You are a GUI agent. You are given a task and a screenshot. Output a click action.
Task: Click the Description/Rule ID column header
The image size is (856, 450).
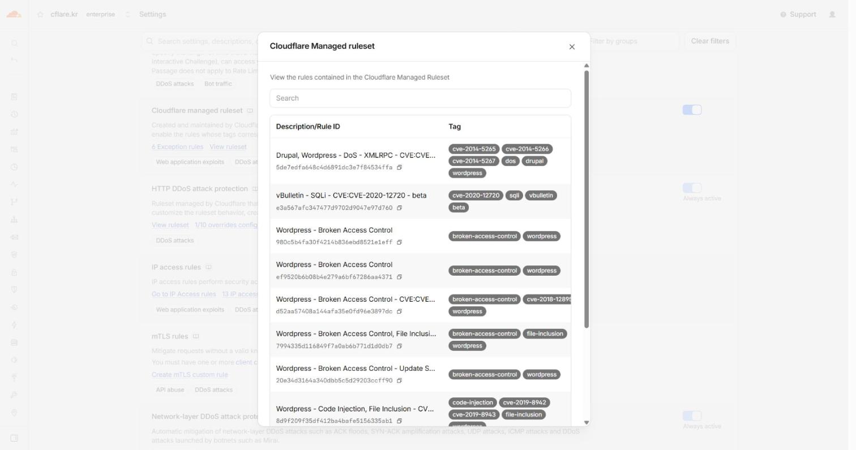(308, 127)
